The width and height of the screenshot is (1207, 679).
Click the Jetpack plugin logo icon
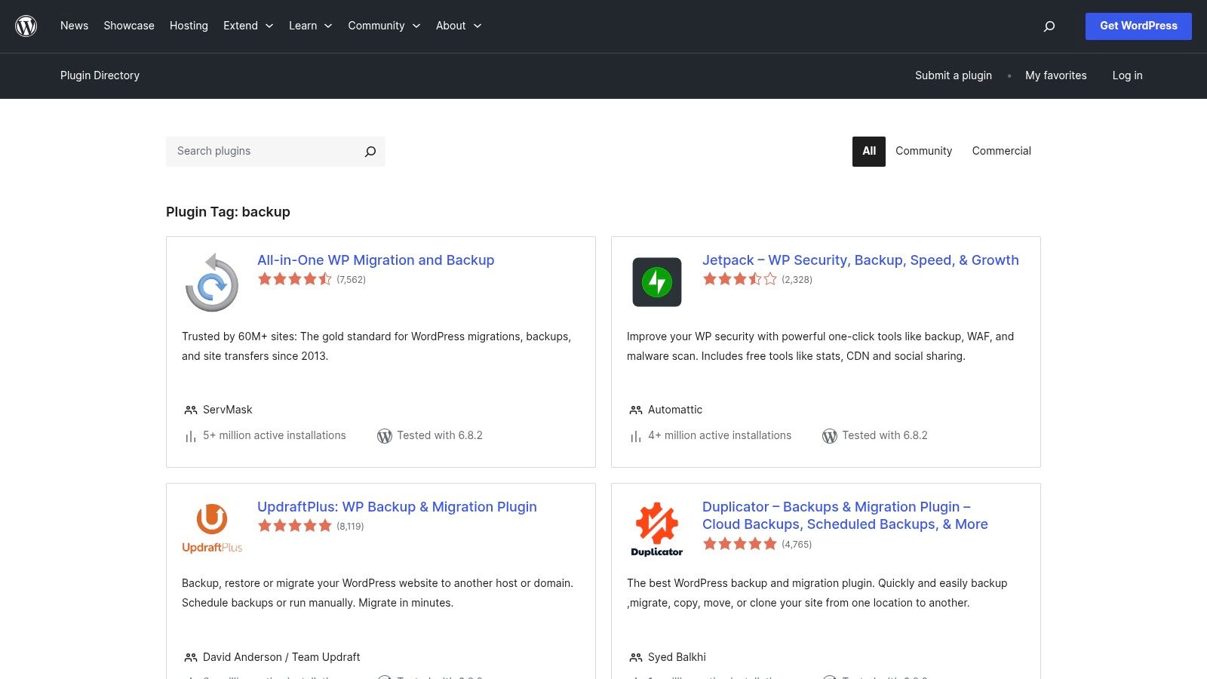coord(657,282)
